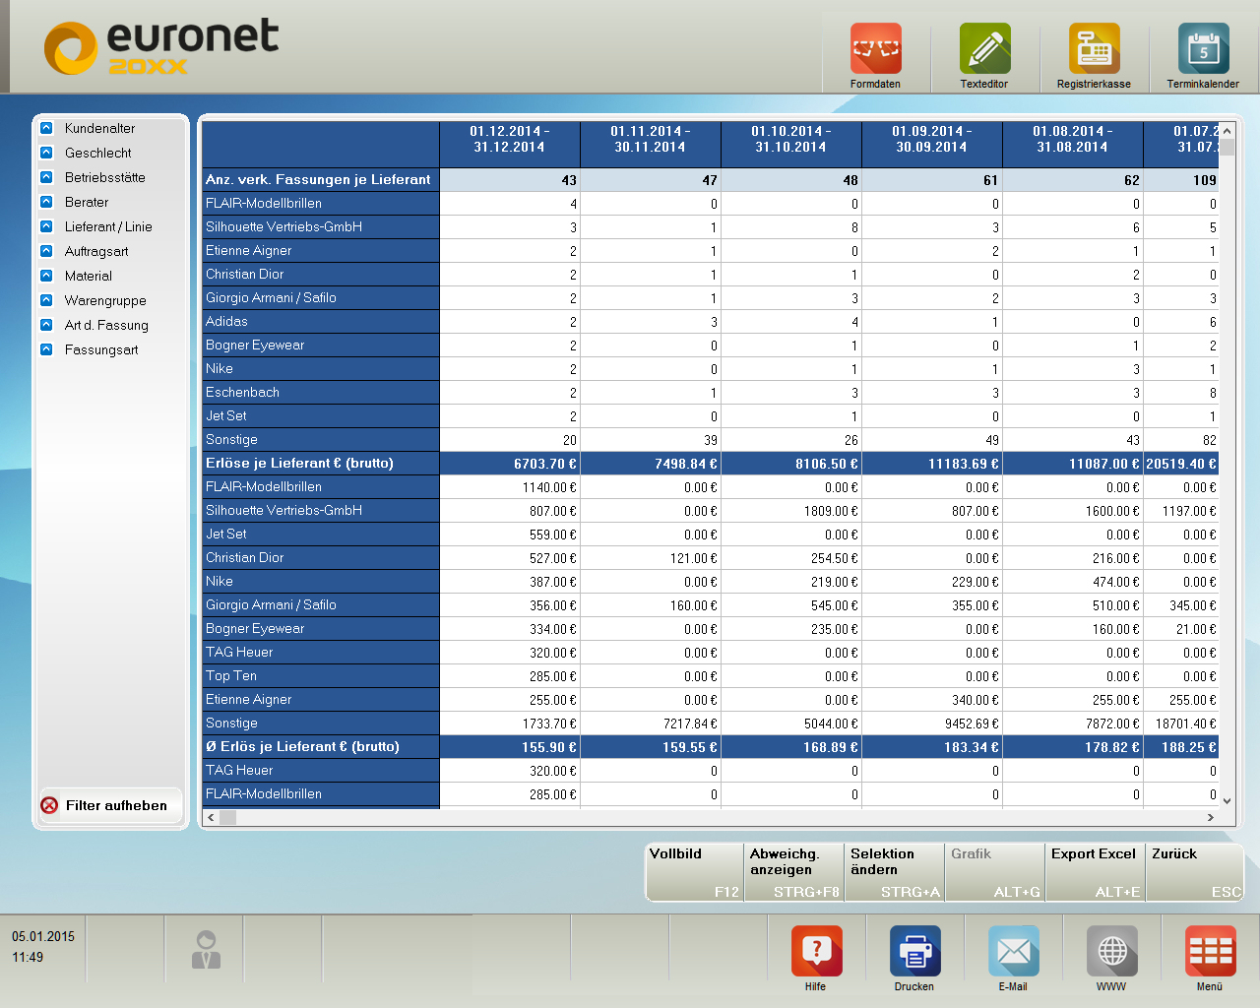
Task: Click row header Anz. verk. Fassungen je Lieferant
Action: tap(321, 180)
